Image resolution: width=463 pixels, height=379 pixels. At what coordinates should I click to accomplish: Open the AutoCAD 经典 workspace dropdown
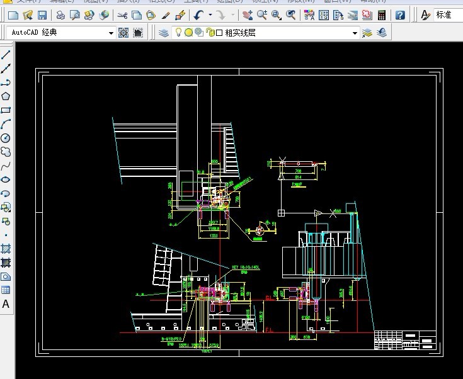(x=111, y=33)
